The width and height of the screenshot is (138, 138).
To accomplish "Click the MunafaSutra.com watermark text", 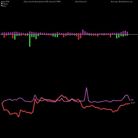I will 126,2.
